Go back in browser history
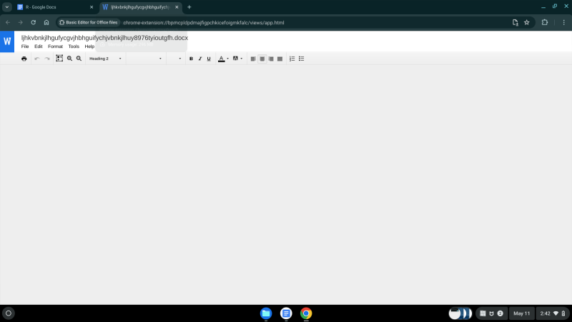The height and width of the screenshot is (322, 572). [8, 22]
